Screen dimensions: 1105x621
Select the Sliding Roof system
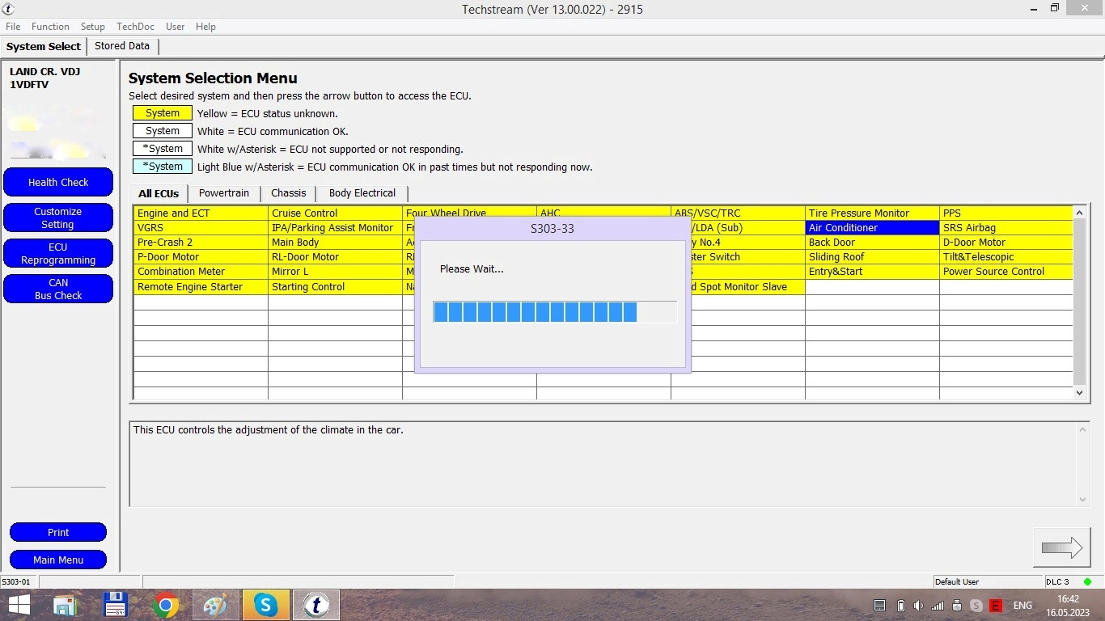872,257
